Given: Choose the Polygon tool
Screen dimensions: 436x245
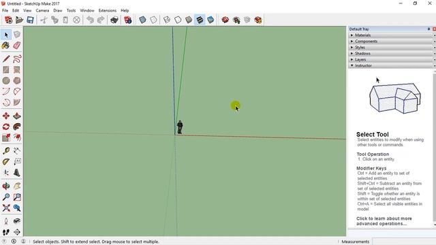Looking at the screenshot, I should [17, 80].
